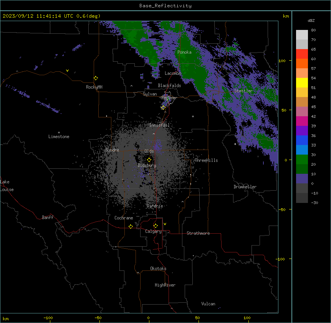Viewport: 331px width, 323px height.
Task: Pick the bright green 20-30 dBZ legend swatch
Action: (302, 160)
